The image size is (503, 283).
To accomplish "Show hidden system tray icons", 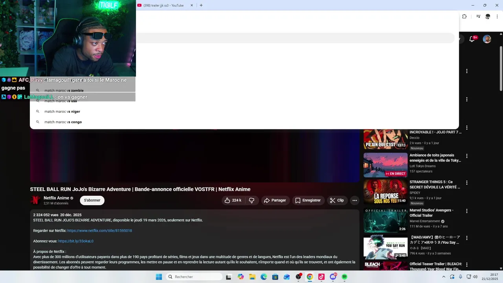I will pyautogui.click(x=444, y=277).
